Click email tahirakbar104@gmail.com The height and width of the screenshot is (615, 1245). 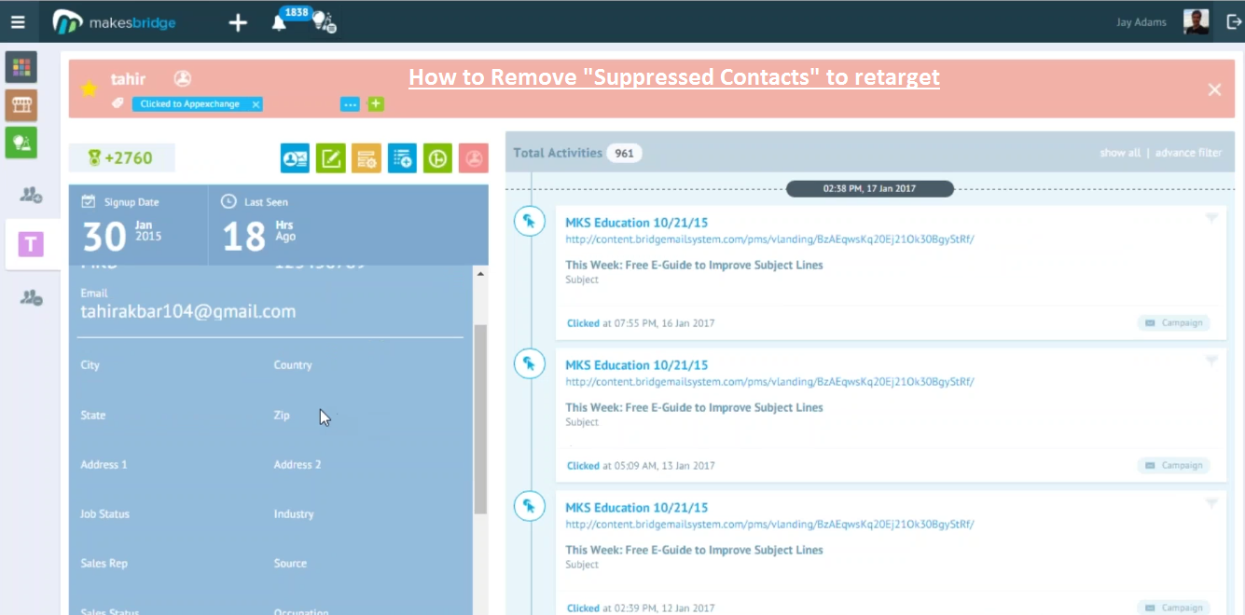[188, 312]
